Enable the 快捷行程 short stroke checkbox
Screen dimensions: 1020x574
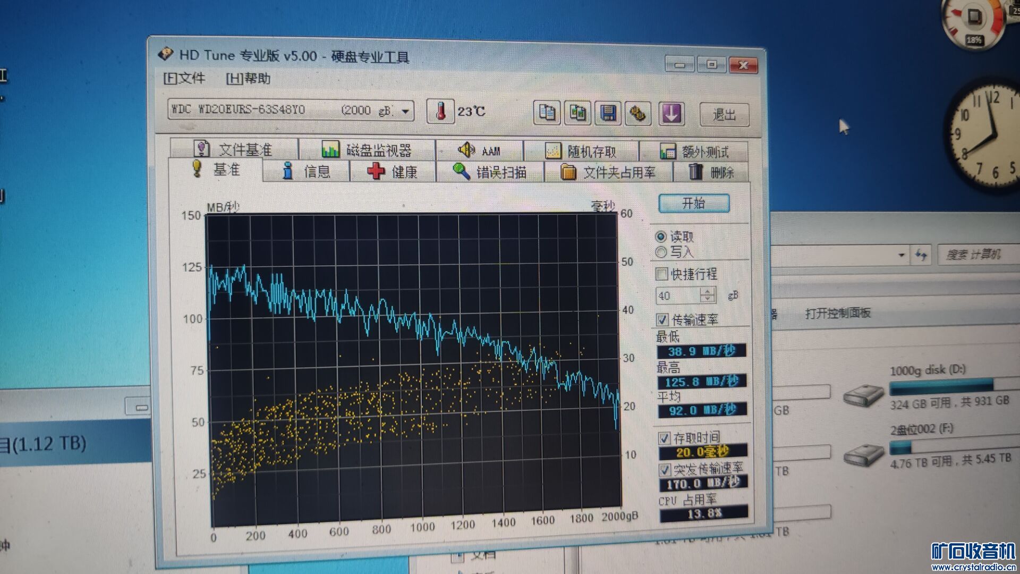(661, 274)
